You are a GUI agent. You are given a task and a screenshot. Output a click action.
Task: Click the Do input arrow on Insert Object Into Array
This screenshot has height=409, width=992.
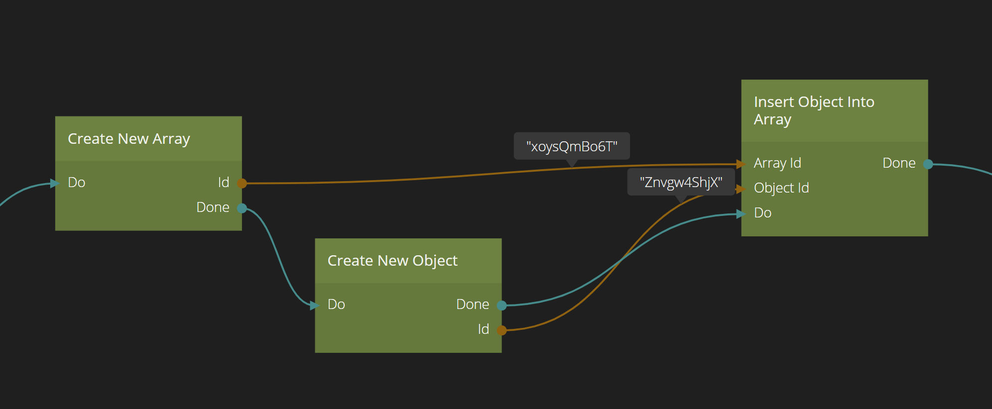click(x=742, y=213)
